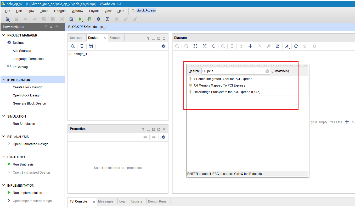The height and width of the screenshot is (208, 355).
Task: Open the Tools menu
Action: click(x=44, y=11)
